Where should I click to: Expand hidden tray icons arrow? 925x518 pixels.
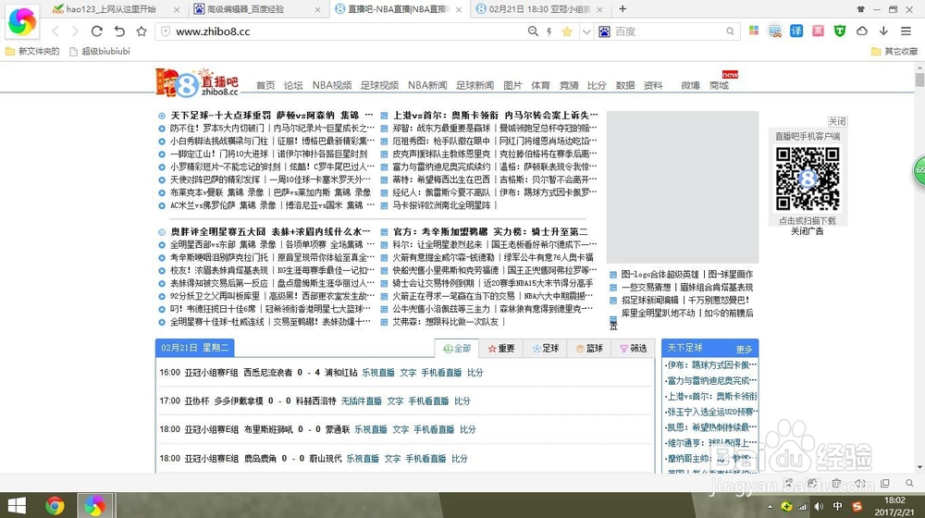point(770,507)
